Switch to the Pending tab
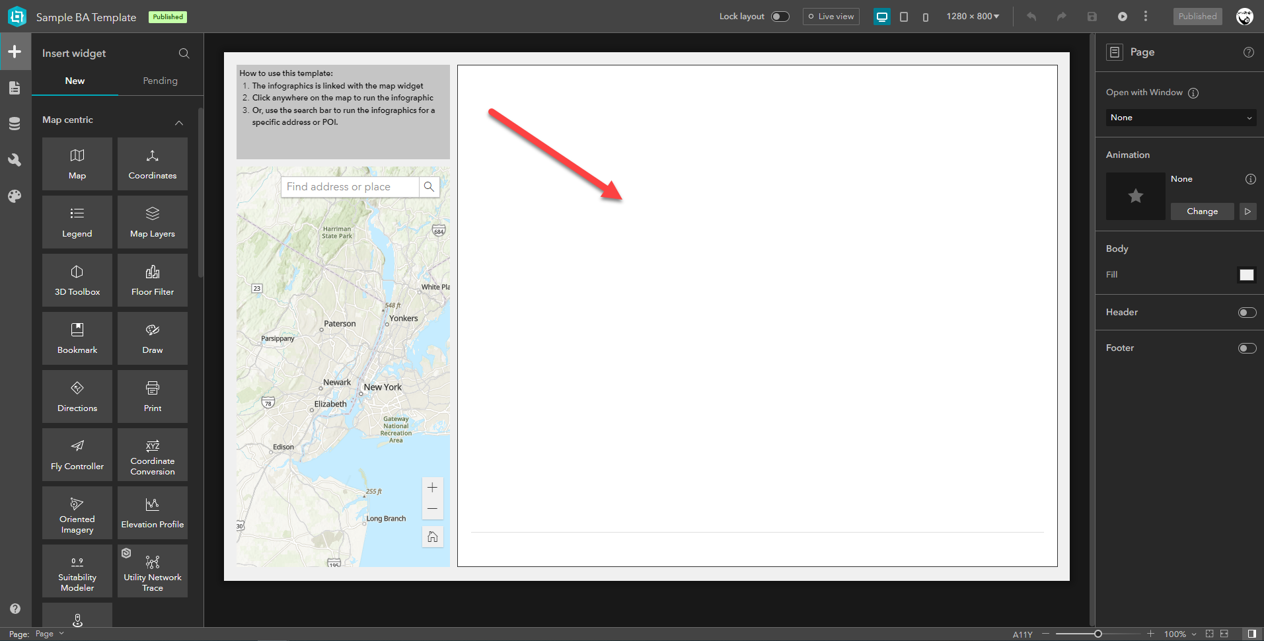 pyautogui.click(x=160, y=81)
